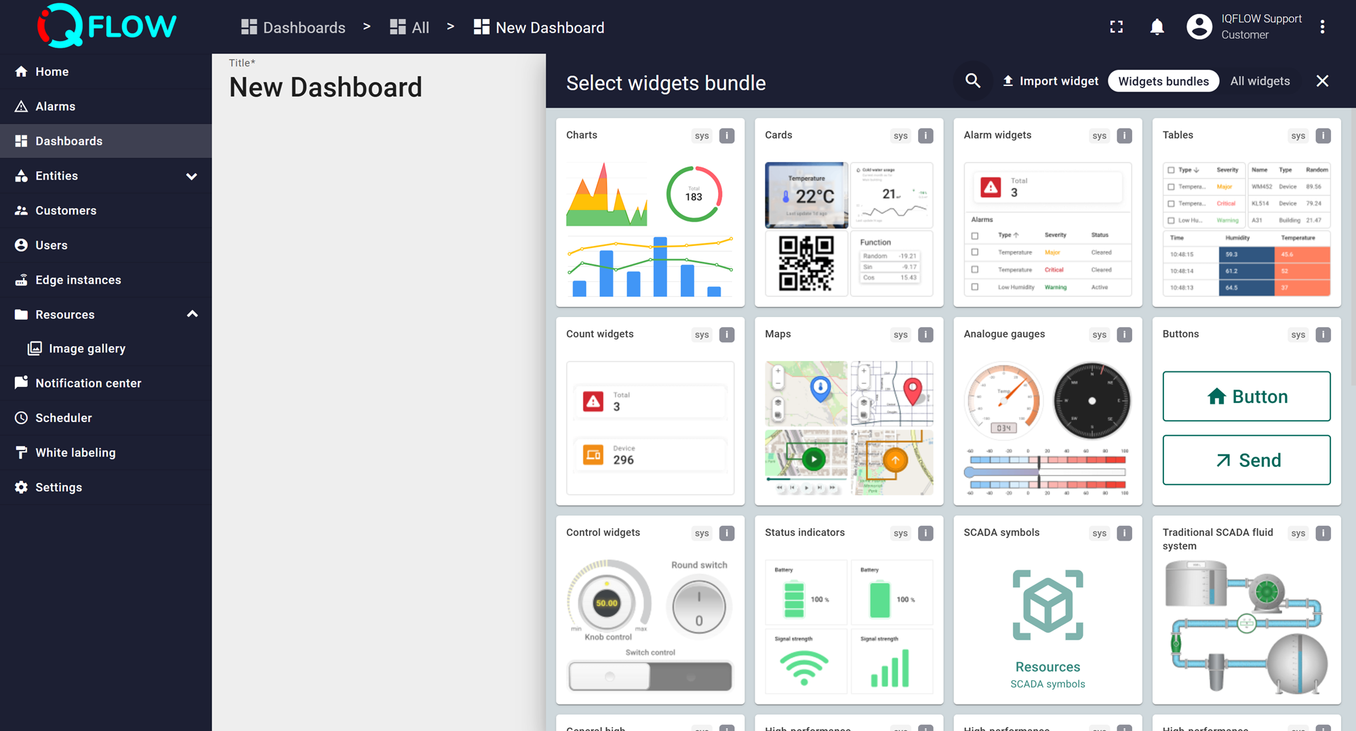Open the Scheduler
The height and width of the screenshot is (731, 1356).
tap(64, 417)
